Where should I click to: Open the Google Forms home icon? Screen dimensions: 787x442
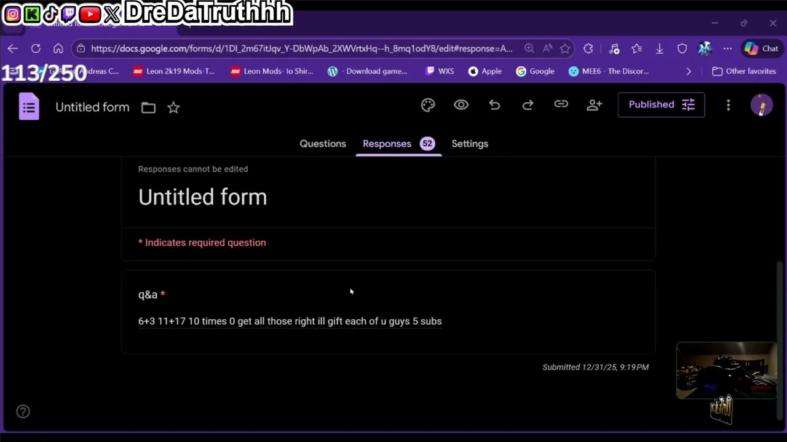29,107
